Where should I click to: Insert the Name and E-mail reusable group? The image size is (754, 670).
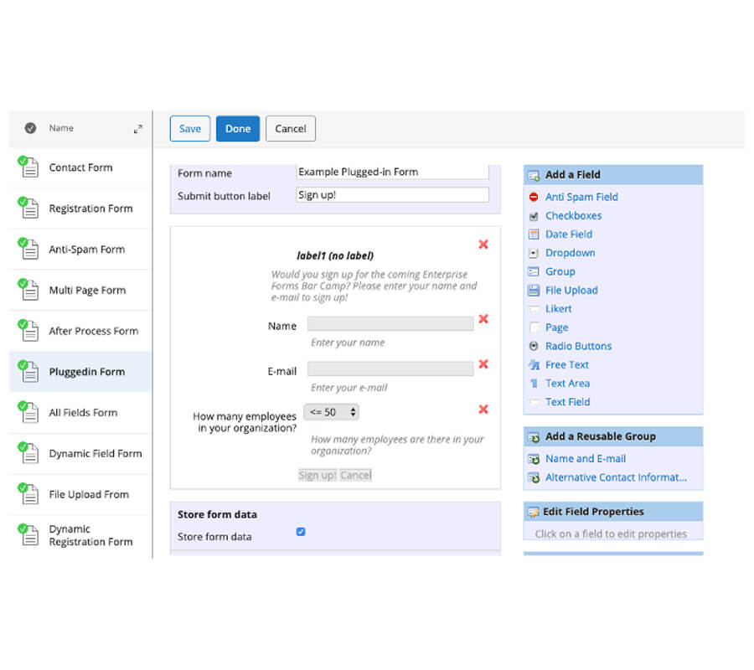pos(586,459)
